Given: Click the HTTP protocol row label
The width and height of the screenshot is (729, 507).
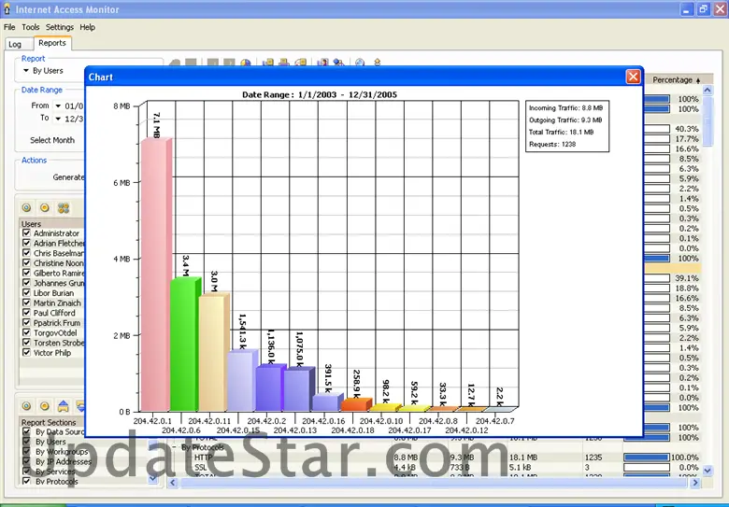Looking at the screenshot, I should [x=203, y=458].
